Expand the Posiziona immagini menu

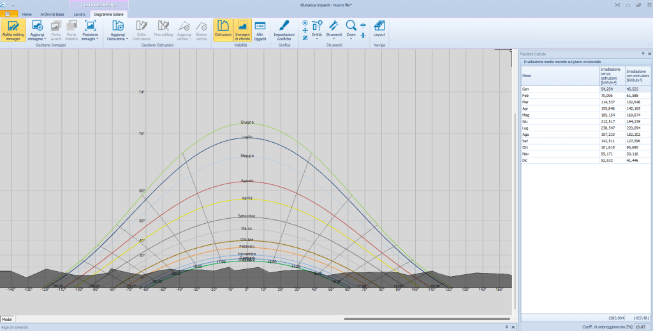90,38
